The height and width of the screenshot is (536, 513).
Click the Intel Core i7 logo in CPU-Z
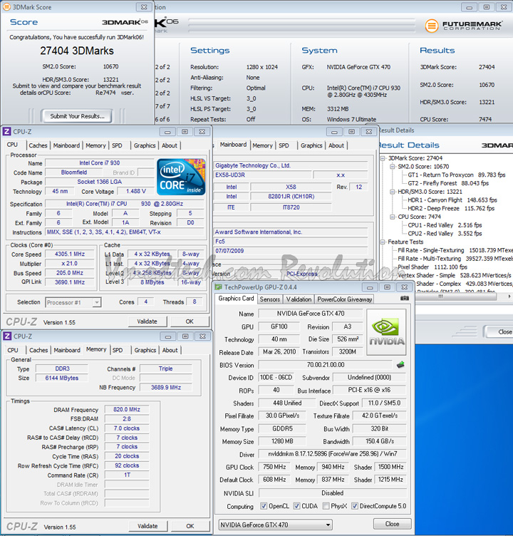pyautogui.click(x=181, y=177)
